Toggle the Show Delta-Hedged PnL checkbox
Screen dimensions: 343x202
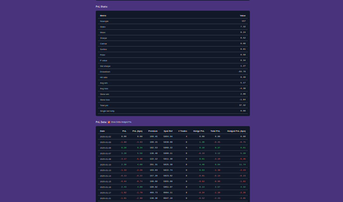click(109, 122)
